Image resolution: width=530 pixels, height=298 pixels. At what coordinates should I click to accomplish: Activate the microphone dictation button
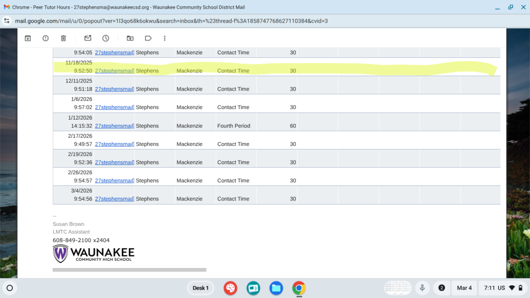coord(422,288)
